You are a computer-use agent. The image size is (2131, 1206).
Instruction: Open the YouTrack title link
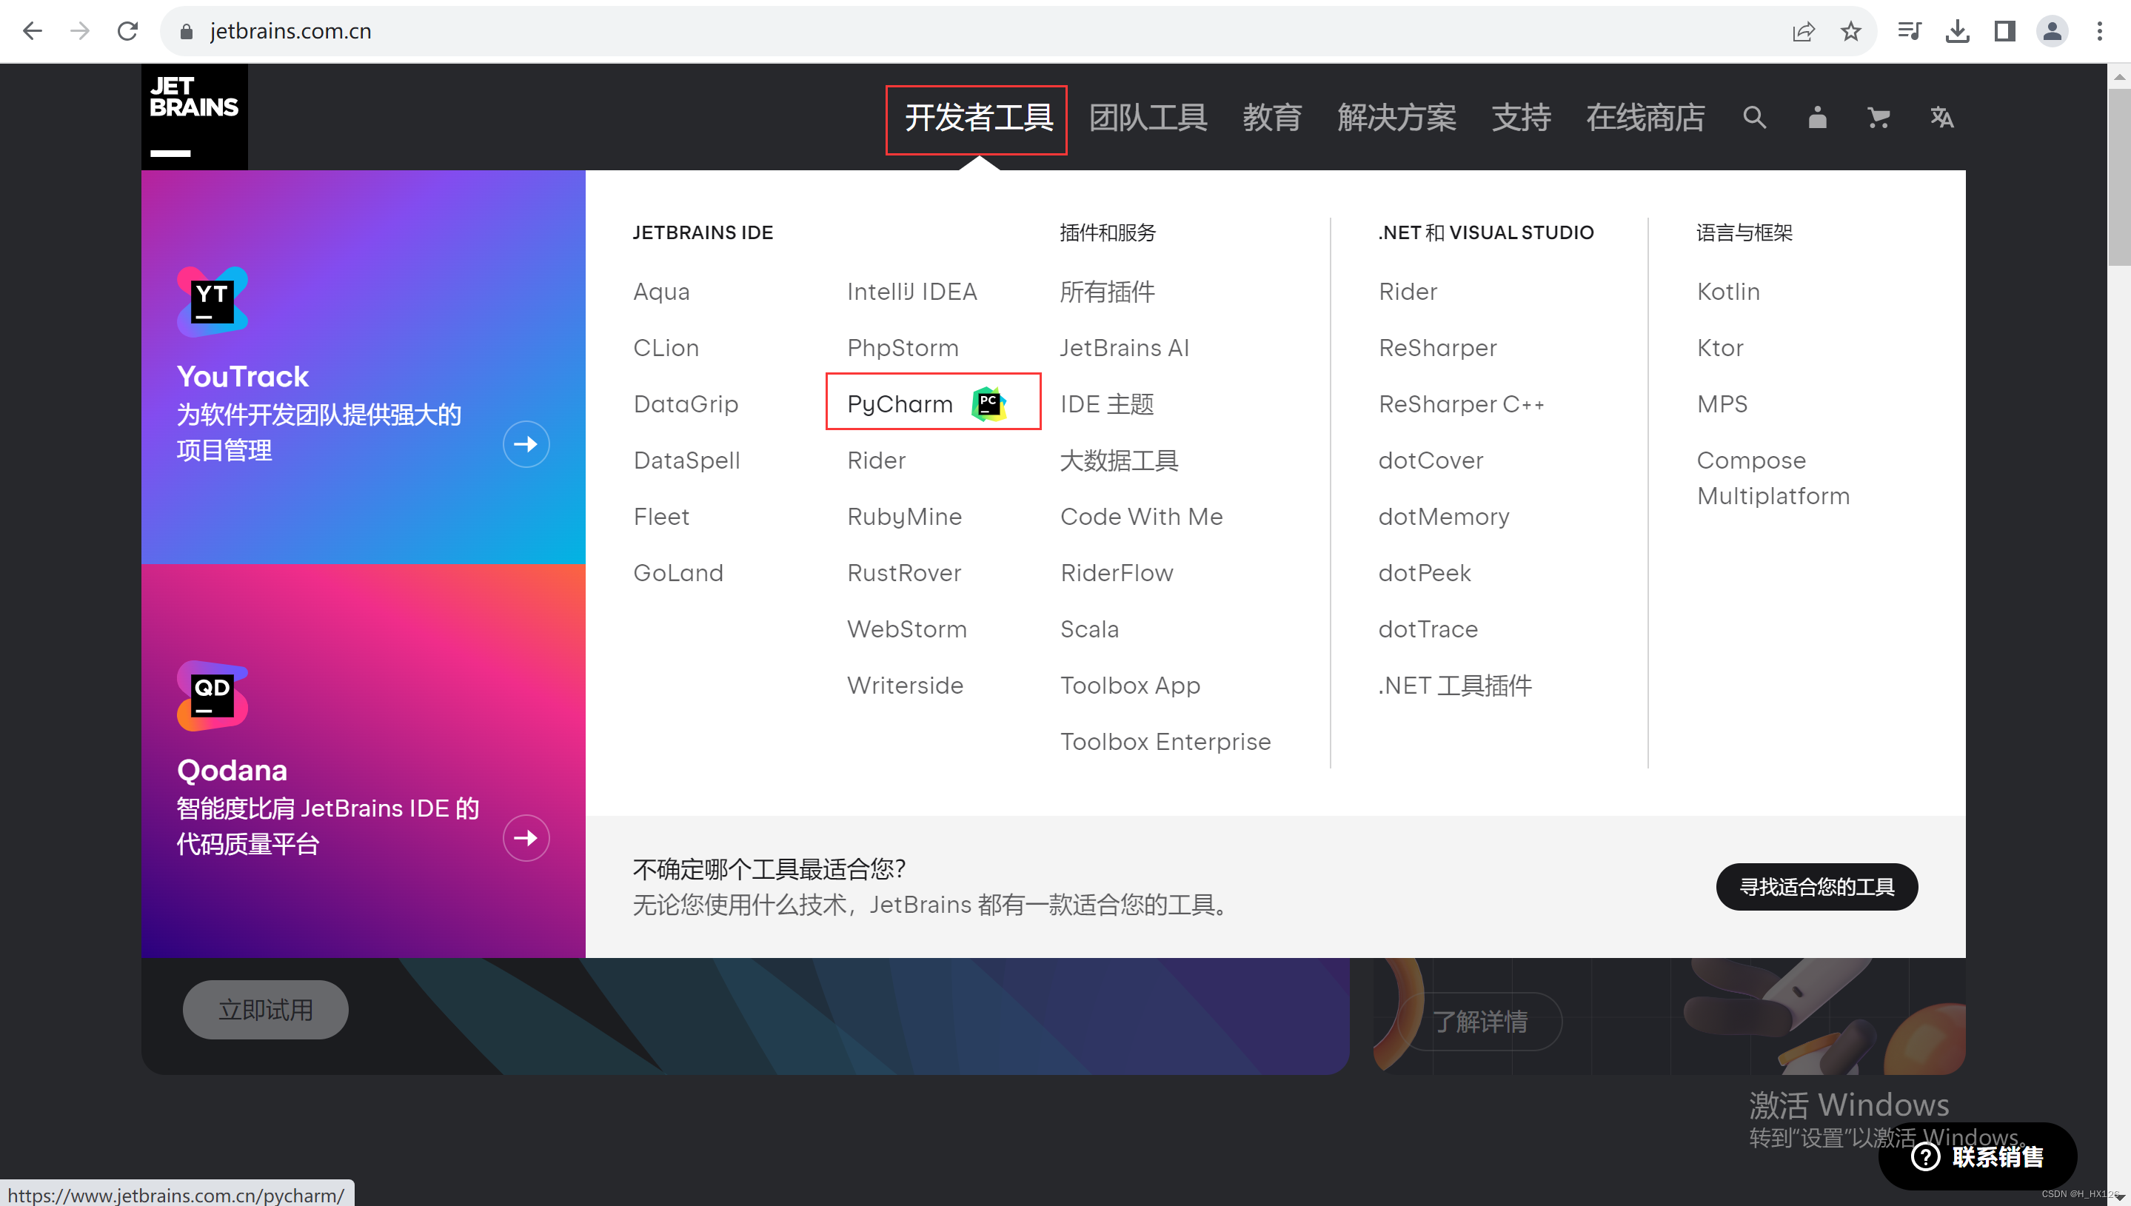click(x=242, y=377)
